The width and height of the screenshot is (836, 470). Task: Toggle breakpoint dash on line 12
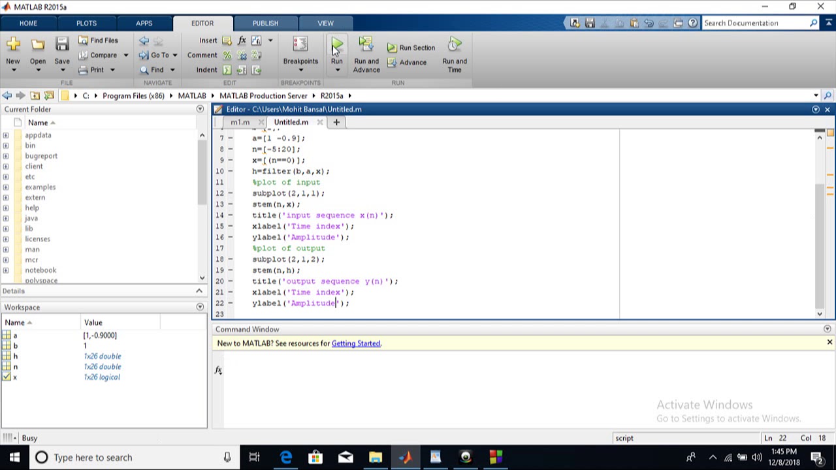[x=230, y=193]
